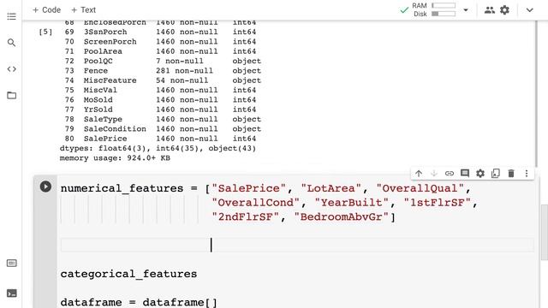The width and height of the screenshot is (548, 308).
Task: Click the dataframe = dataframe[] code line
Action: [x=139, y=302]
